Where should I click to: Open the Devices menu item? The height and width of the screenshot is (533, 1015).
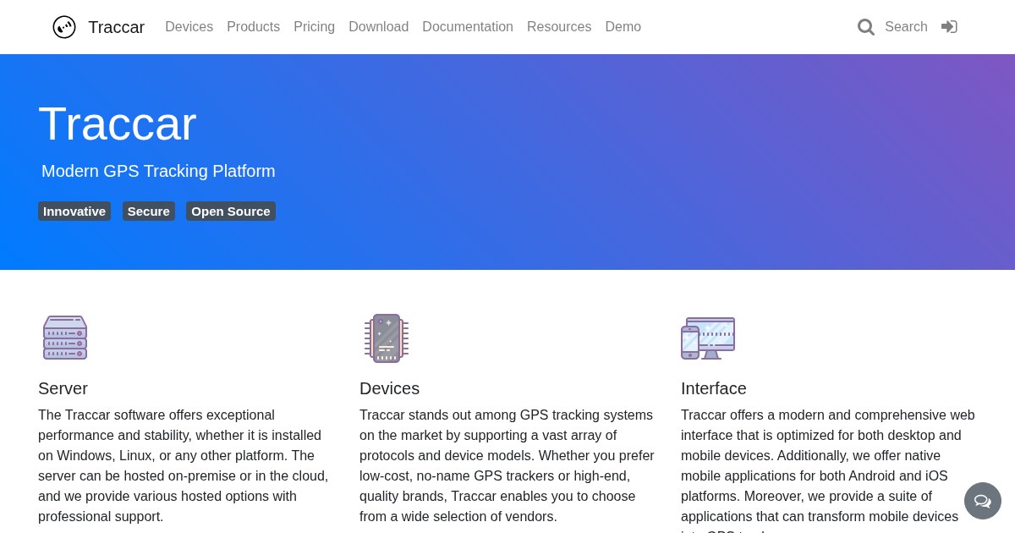click(189, 27)
